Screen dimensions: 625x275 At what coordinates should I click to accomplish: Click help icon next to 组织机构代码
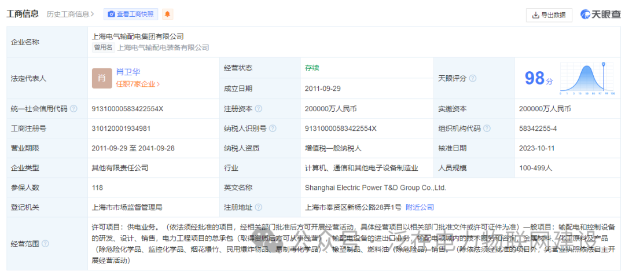(487, 129)
